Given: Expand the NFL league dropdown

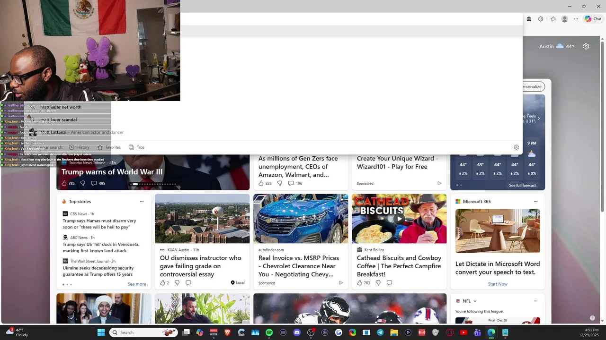Looking at the screenshot, I should [x=475, y=301].
